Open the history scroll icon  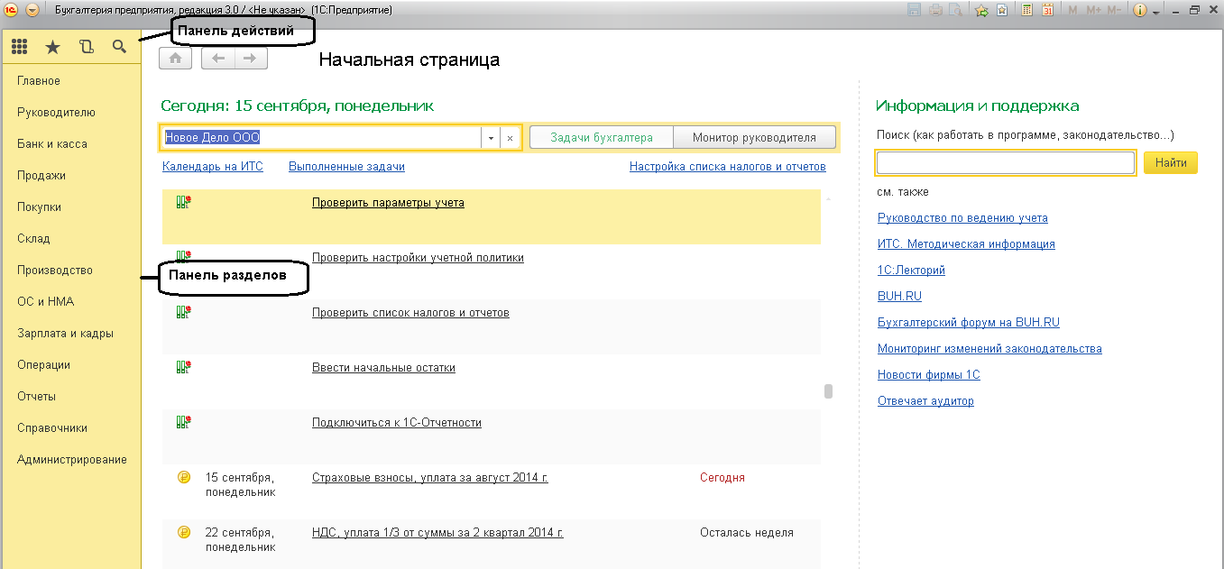click(x=86, y=47)
